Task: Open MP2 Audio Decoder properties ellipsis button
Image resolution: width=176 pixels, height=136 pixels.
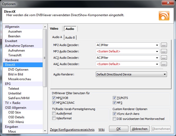Action: coord(164,45)
